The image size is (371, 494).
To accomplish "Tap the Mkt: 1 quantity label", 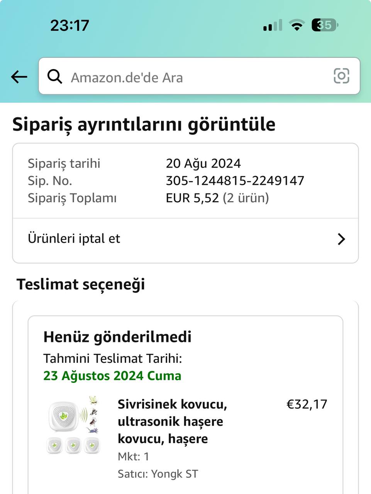I will (133, 457).
